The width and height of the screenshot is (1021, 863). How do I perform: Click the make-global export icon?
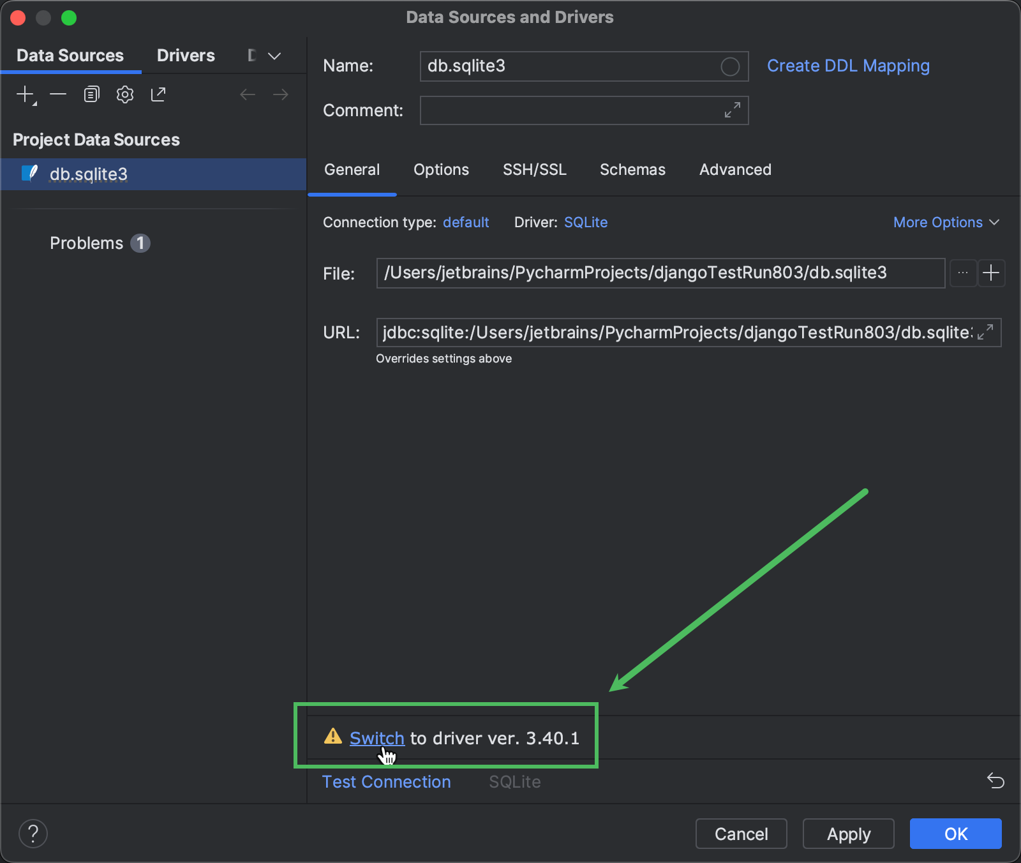[x=158, y=94]
